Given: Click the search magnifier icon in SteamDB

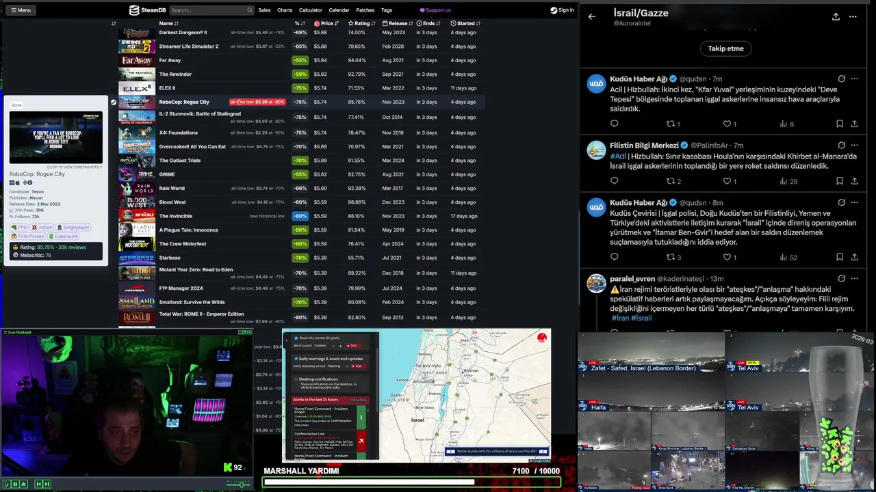Looking at the screenshot, I should (250, 10).
